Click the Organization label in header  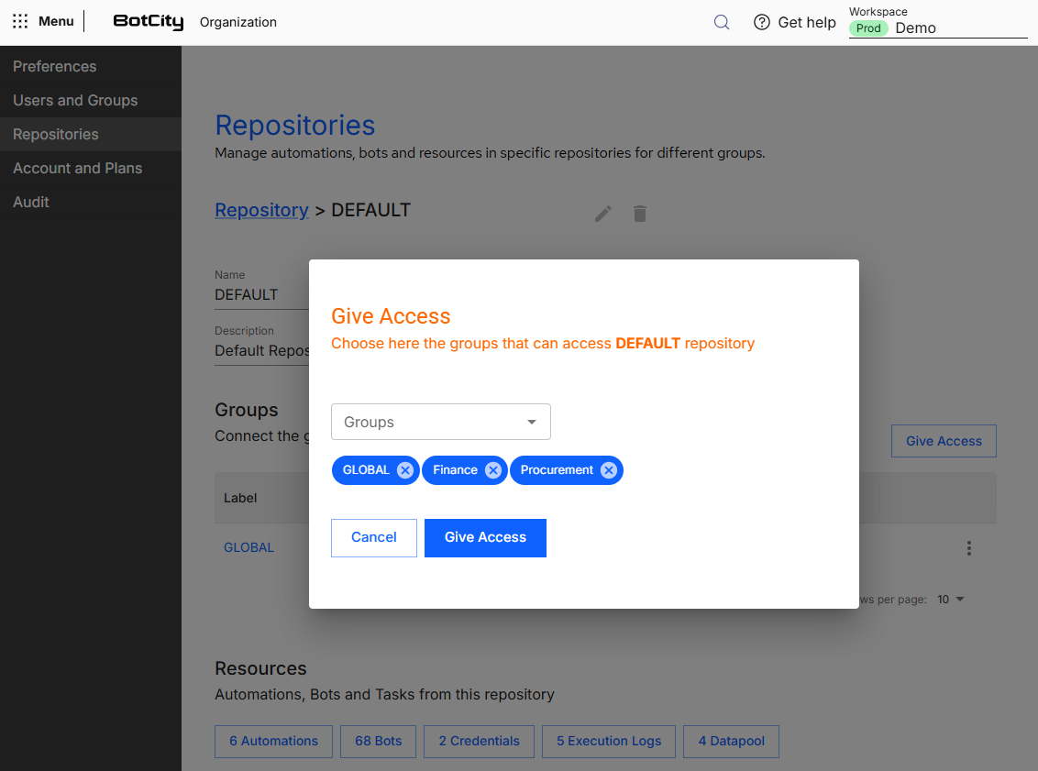[238, 22]
